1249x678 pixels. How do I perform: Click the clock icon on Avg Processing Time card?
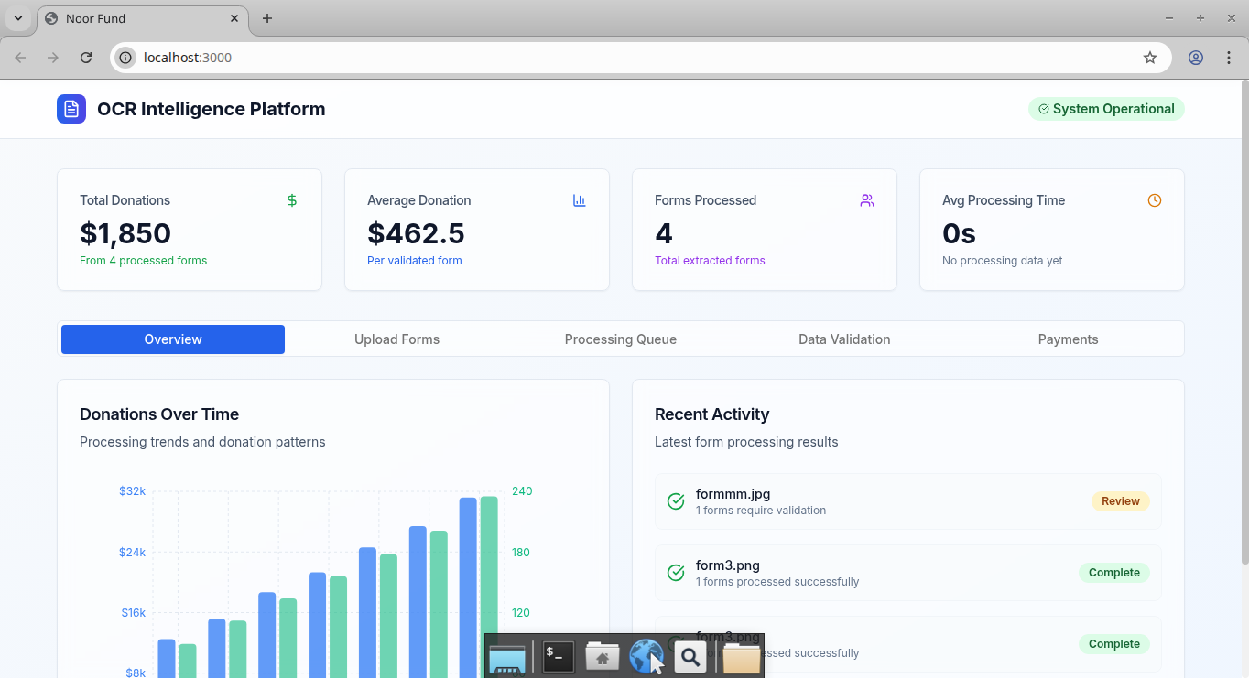tap(1154, 199)
